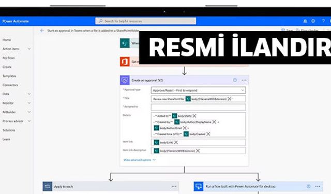This screenshot has height=194, width=331.
Task: Open the Create an approval ellipsis menu
Action: 244,80
